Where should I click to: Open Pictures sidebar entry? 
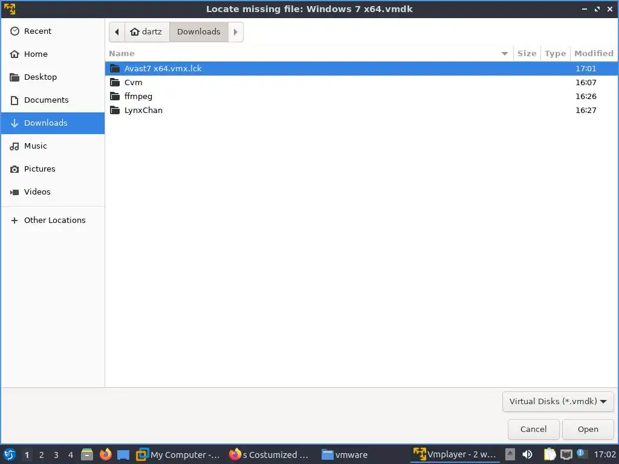(x=53, y=169)
